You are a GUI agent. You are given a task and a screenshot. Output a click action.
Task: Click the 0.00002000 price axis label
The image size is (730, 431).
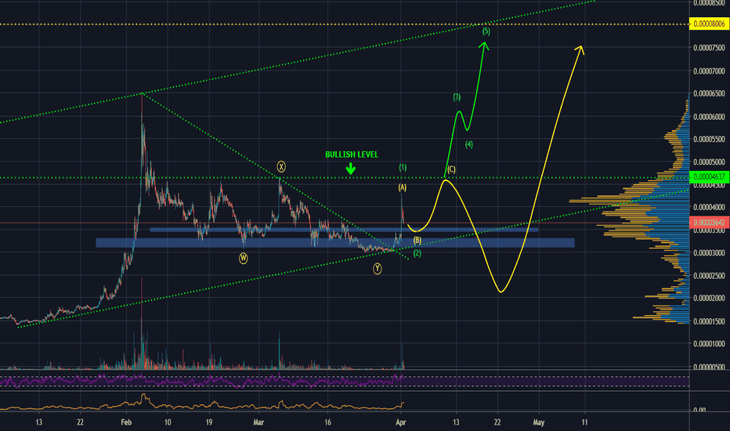pos(709,299)
